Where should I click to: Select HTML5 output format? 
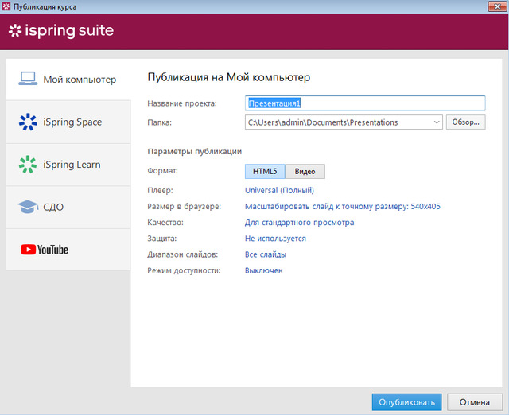pos(265,171)
